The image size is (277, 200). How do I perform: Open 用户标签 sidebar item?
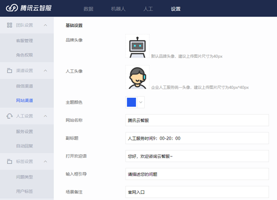pyautogui.click(x=25, y=191)
